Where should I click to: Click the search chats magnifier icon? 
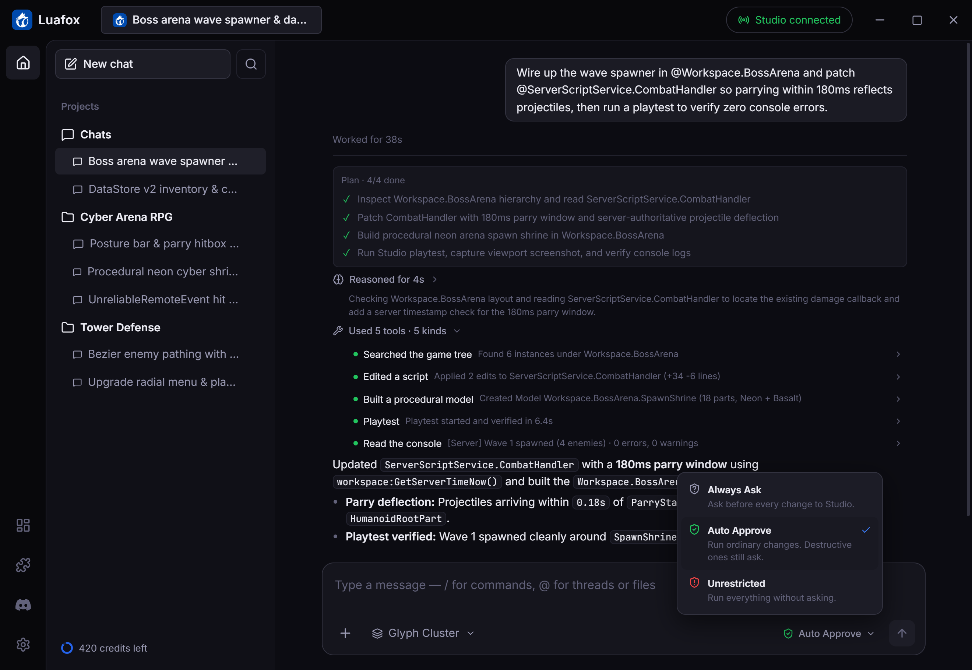click(251, 64)
